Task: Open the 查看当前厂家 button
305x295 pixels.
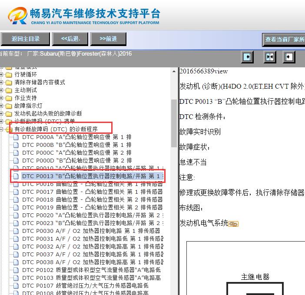Action: coord(284,40)
